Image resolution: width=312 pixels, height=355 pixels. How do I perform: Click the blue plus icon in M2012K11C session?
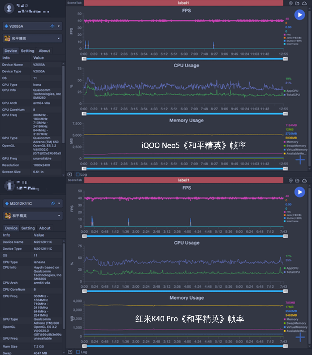tap(300, 337)
